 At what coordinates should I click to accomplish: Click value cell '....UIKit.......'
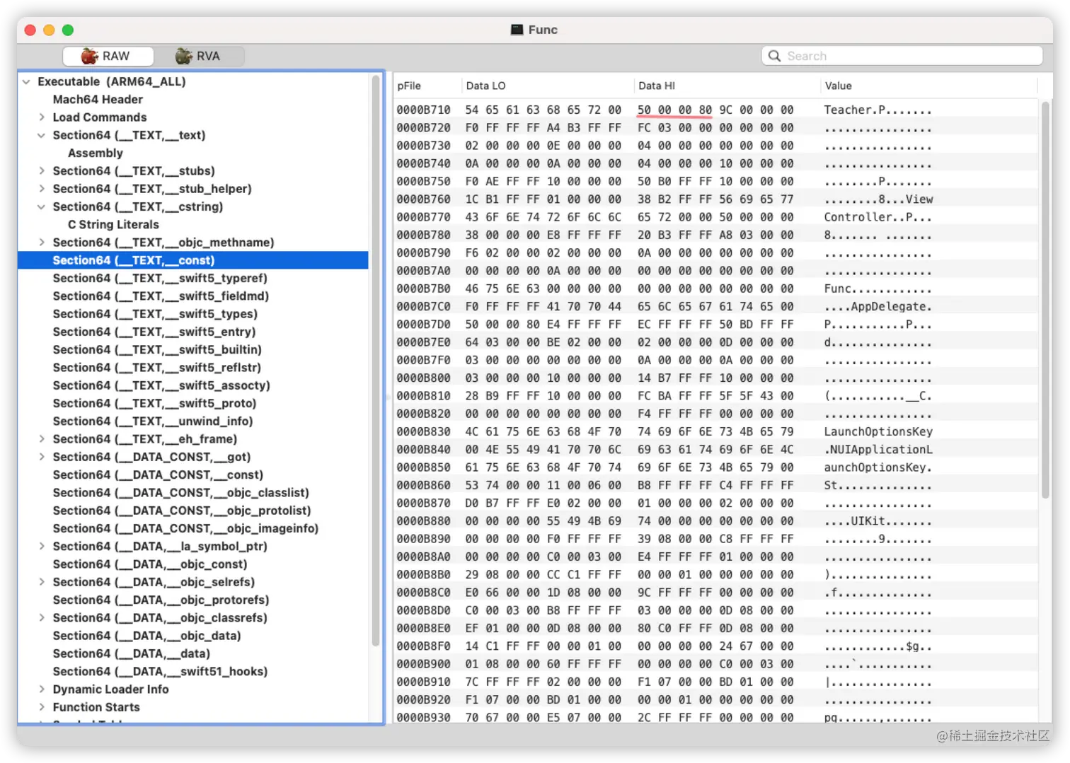tap(878, 521)
